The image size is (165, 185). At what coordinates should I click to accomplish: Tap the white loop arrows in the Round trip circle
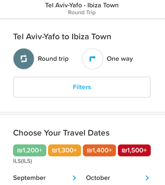24,59
